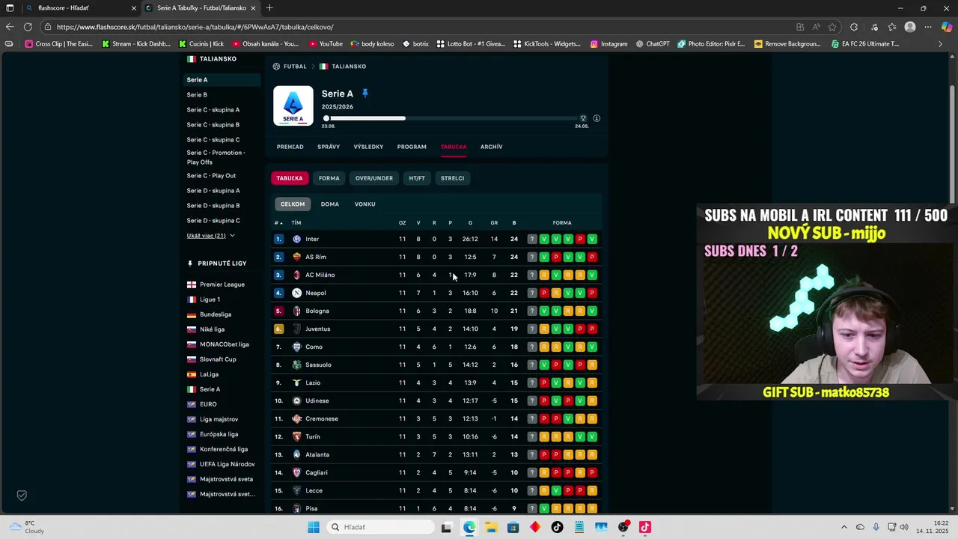Open the browser extensions puzzle icon
Image resolution: width=958 pixels, height=539 pixels.
pyautogui.click(x=854, y=27)
